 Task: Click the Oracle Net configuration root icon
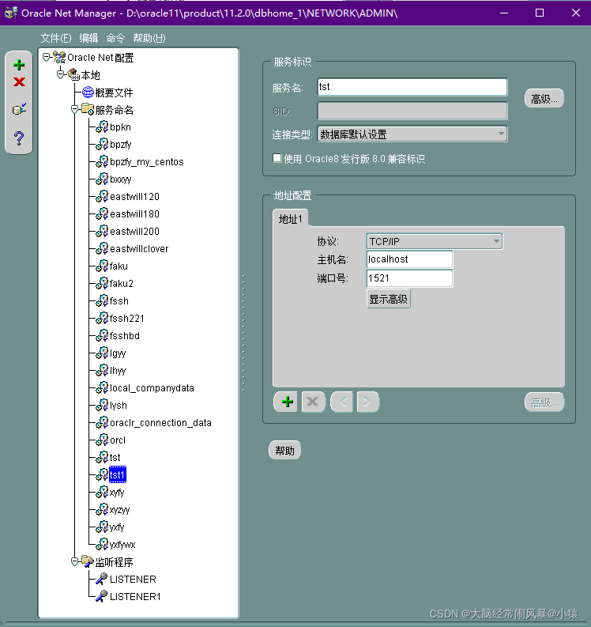click(x=59, y=58)
